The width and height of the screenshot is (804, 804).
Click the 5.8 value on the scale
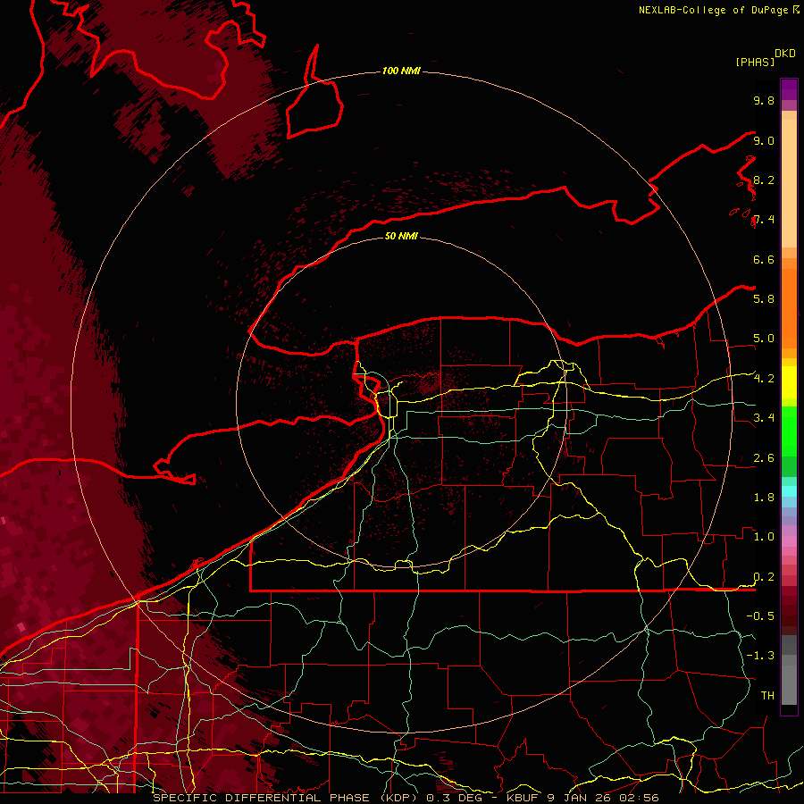click(x=764, y=298)
